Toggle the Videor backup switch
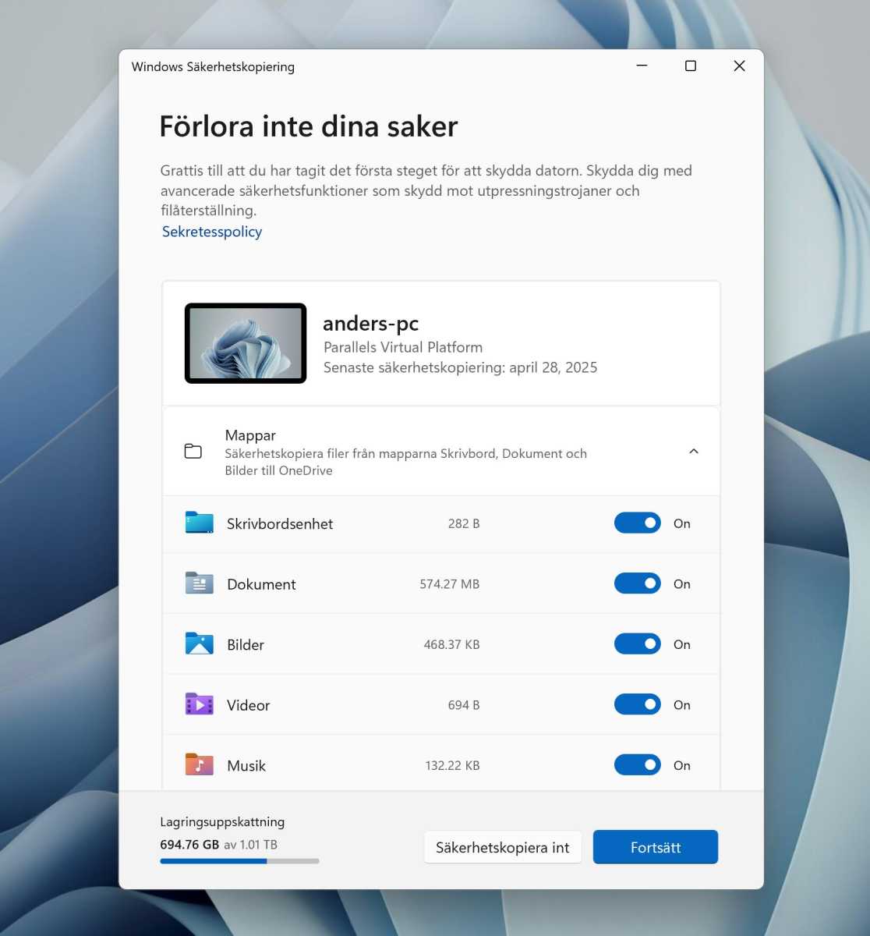 coord(637,704)
